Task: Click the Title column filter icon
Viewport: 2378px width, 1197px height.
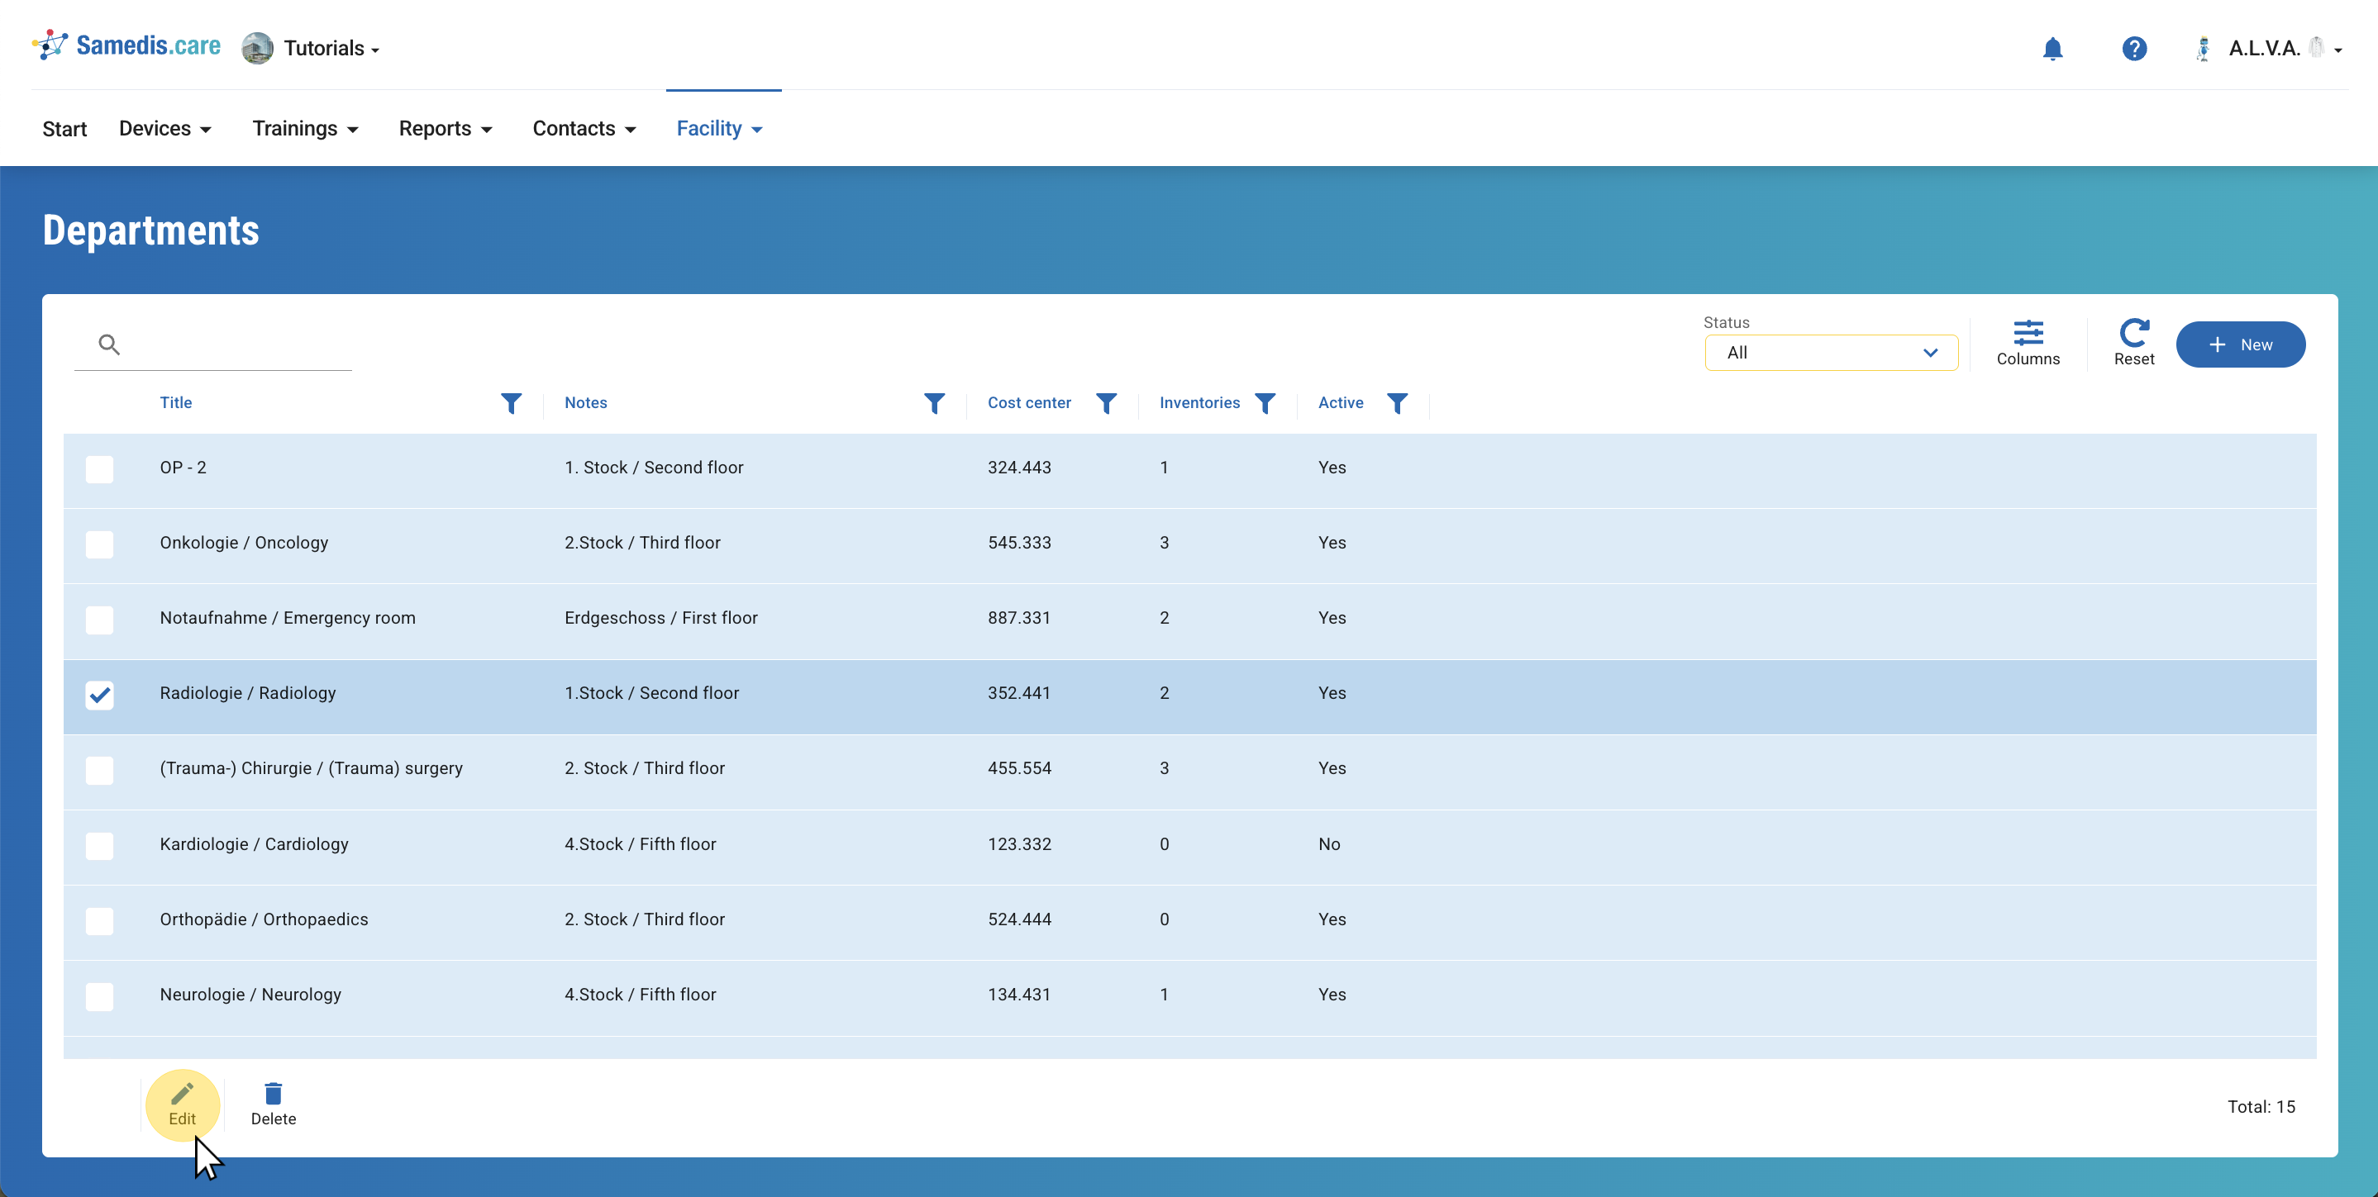Action: tap(511, 403)
